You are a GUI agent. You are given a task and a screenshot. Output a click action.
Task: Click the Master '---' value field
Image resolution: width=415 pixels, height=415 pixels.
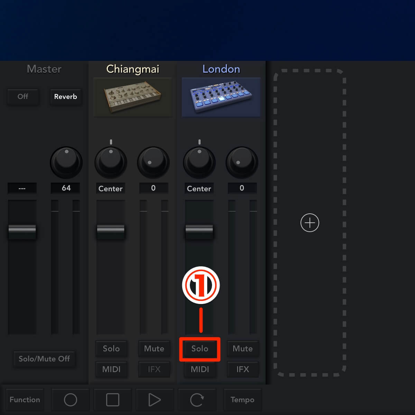click(22, 188)
